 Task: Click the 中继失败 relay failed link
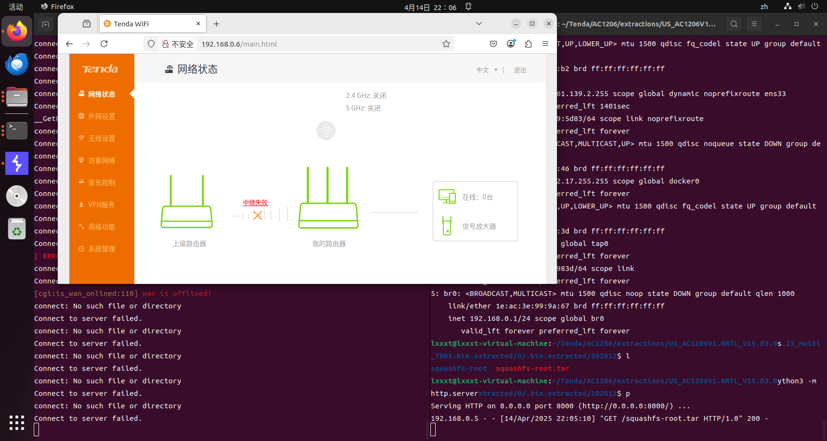pyautogui.click(x=256, y=203)
